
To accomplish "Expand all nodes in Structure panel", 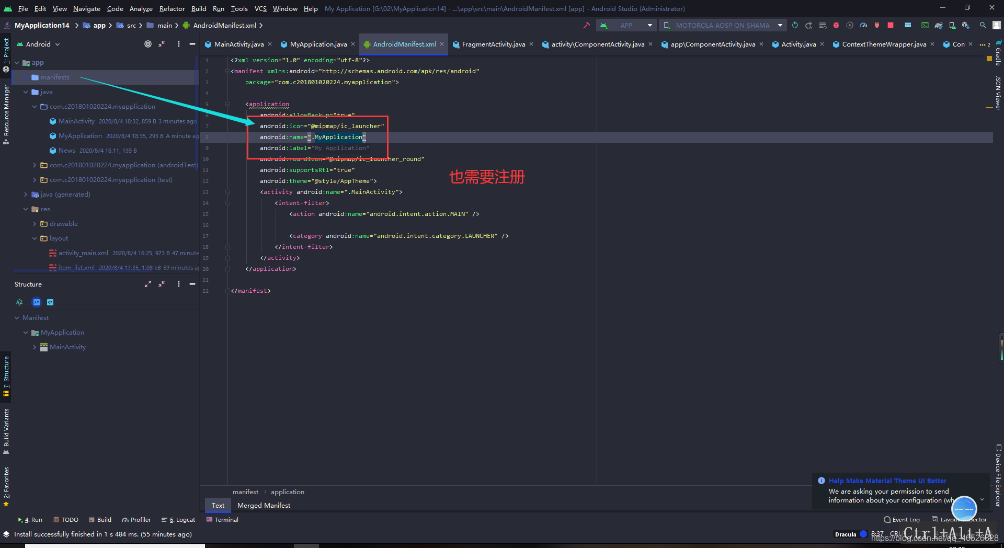I will (x=148, y=284).
